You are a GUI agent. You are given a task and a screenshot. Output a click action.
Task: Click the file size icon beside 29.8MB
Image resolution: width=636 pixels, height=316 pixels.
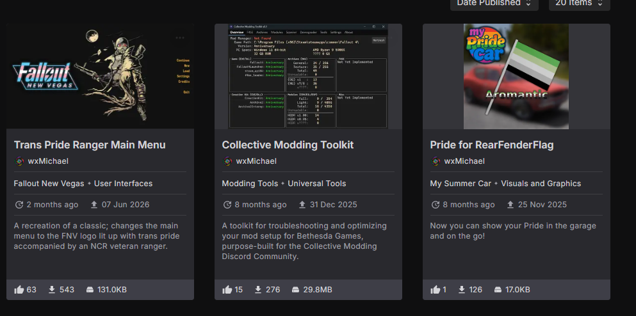296,290
